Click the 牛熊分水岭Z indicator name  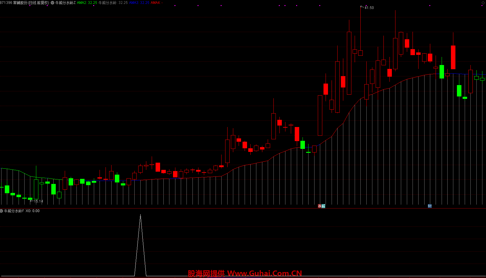coord(65,3)
